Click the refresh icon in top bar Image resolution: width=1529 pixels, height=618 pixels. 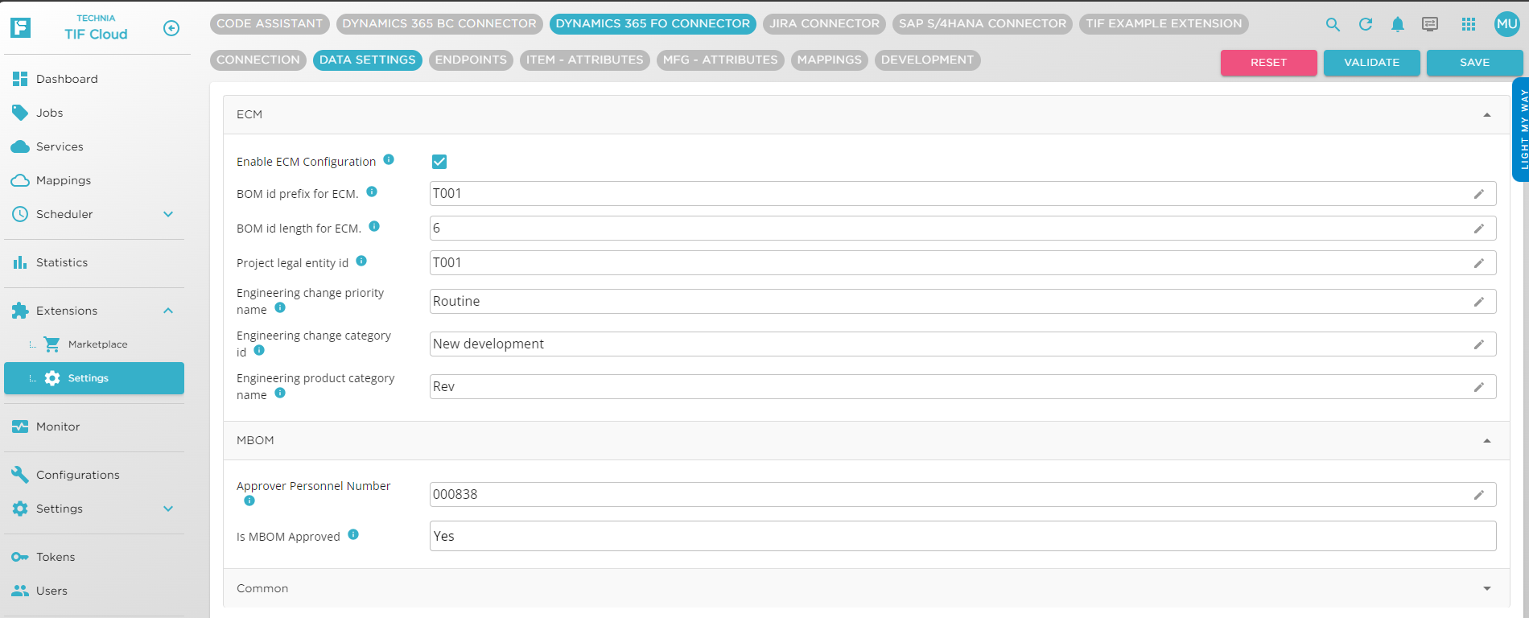pos(1366,24)
